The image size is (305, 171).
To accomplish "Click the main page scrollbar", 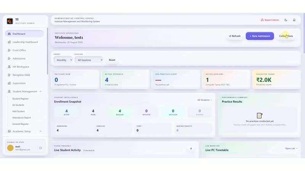I will [x=304, y=33].
